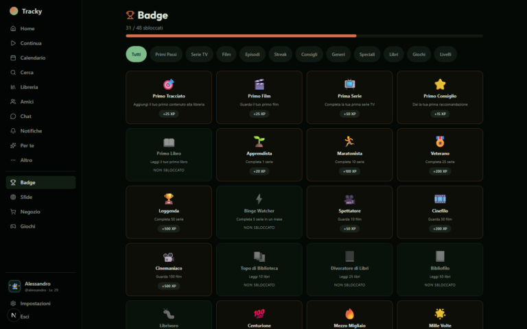527x329 pixels.
Task: Click the Divoratore di Libri book icon
Action: click(x=349, y=256)
